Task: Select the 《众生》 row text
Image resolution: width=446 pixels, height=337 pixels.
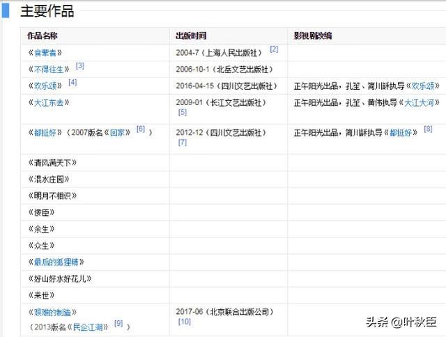Action: click(41, 246)
